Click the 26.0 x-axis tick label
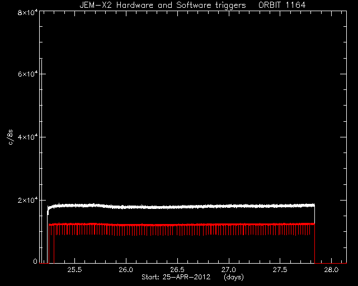 [126, 270]
